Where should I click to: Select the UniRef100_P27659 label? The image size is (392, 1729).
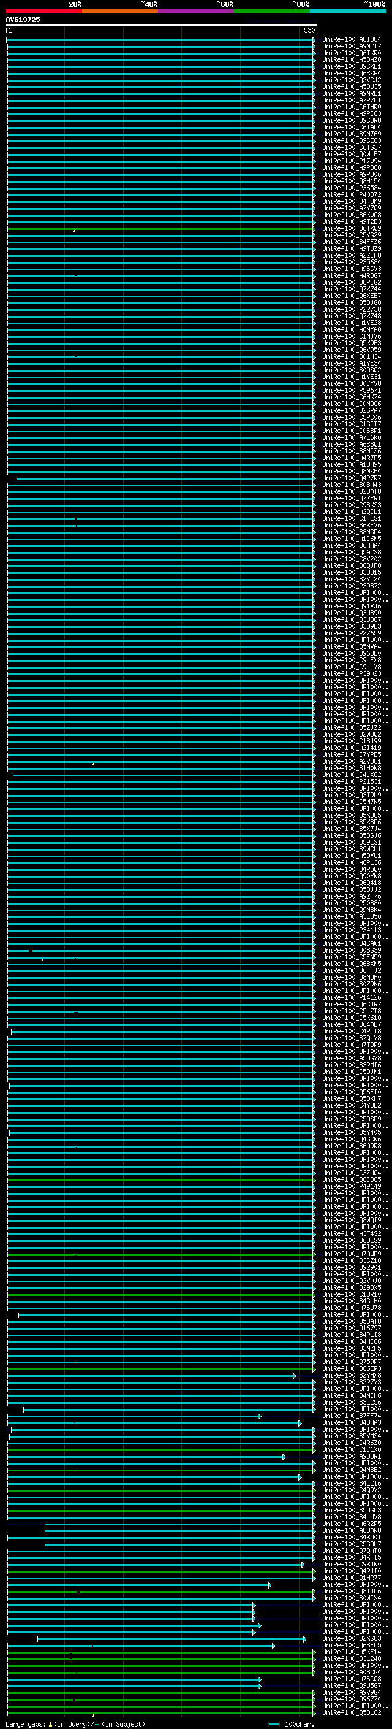[352, 633]
